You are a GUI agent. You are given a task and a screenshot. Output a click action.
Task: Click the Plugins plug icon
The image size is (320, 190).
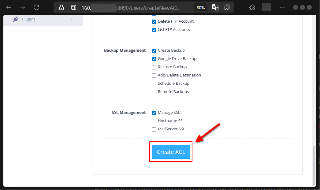[16, 19]
